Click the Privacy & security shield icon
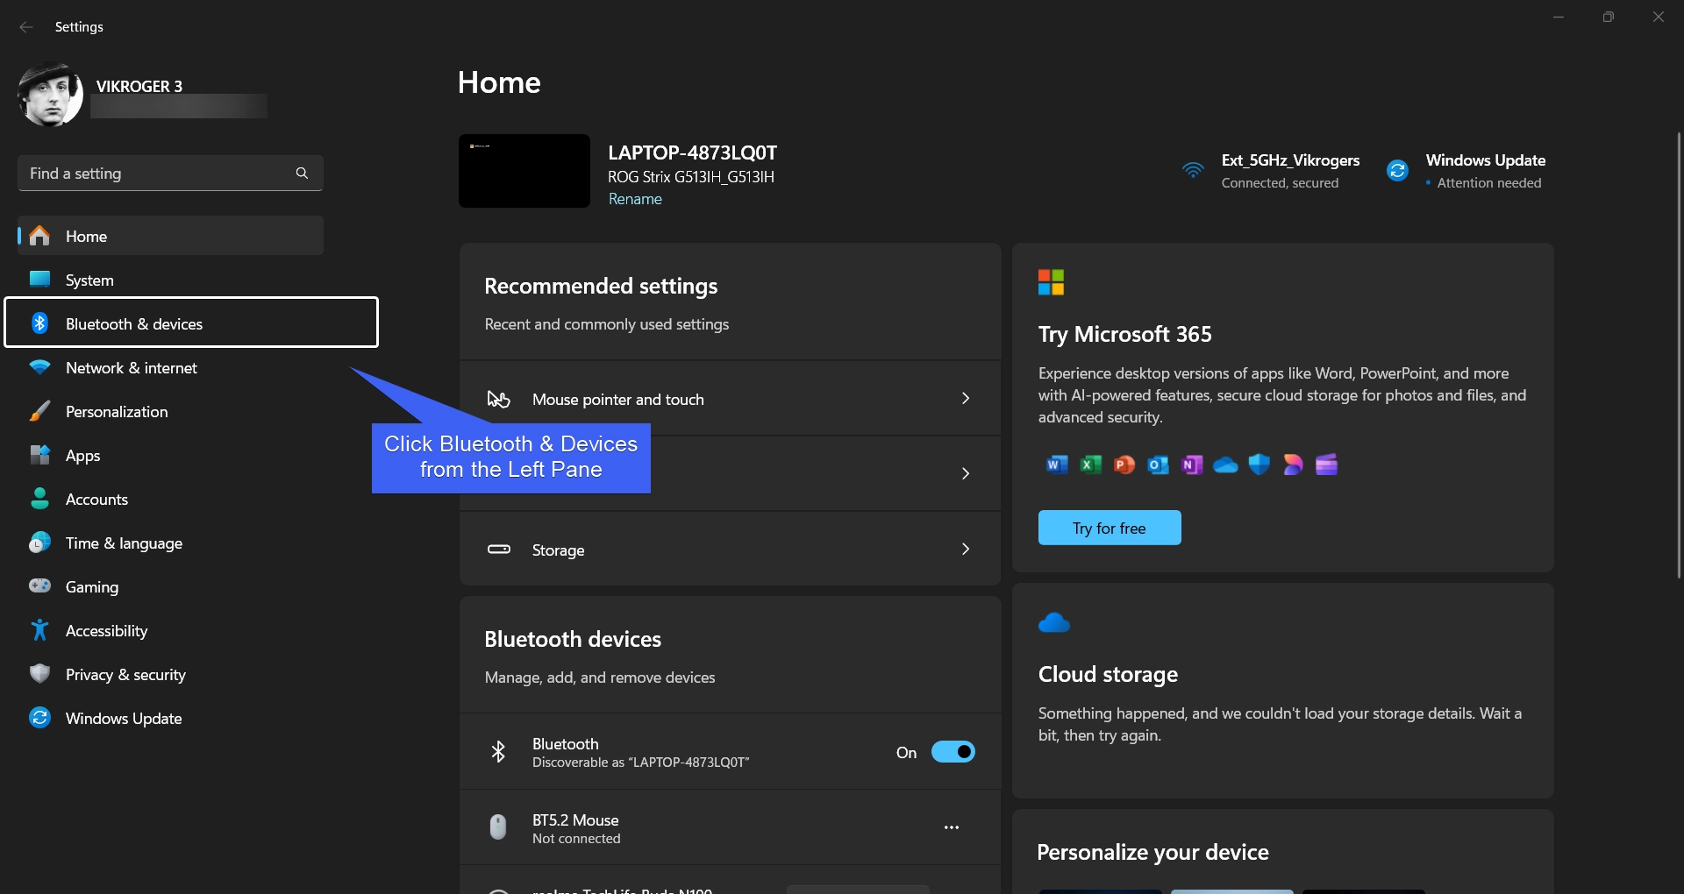 coord(39,673)
